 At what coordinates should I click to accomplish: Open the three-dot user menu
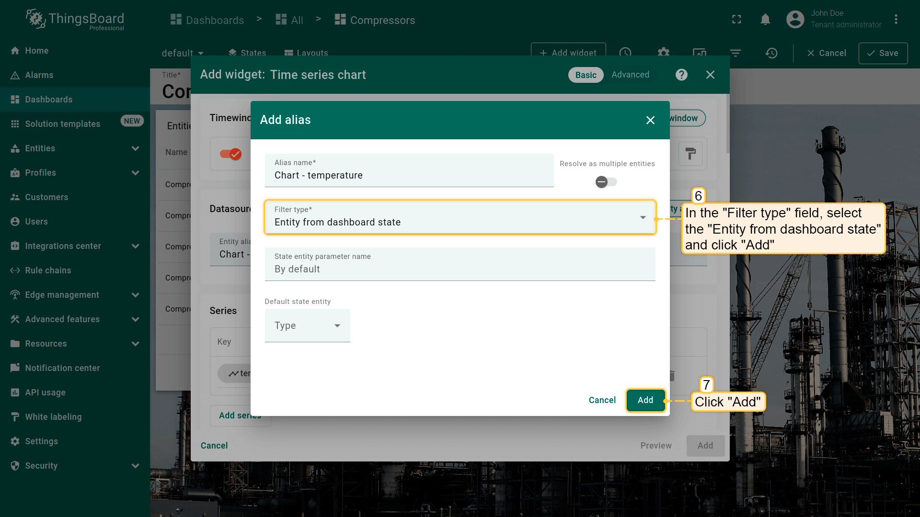tap(896, 19)
